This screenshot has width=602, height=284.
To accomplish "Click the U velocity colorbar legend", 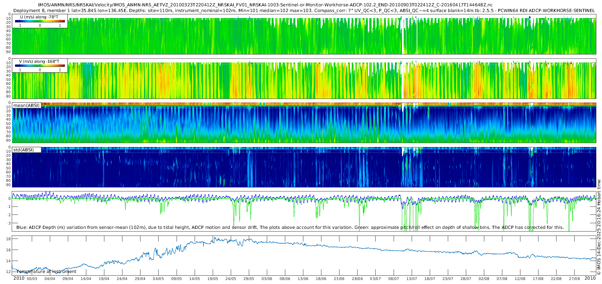I will click(40, 21).
